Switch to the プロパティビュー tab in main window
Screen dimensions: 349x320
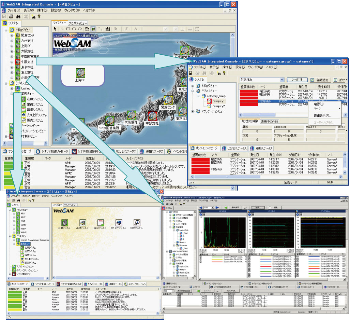click(x=78, y=23)
